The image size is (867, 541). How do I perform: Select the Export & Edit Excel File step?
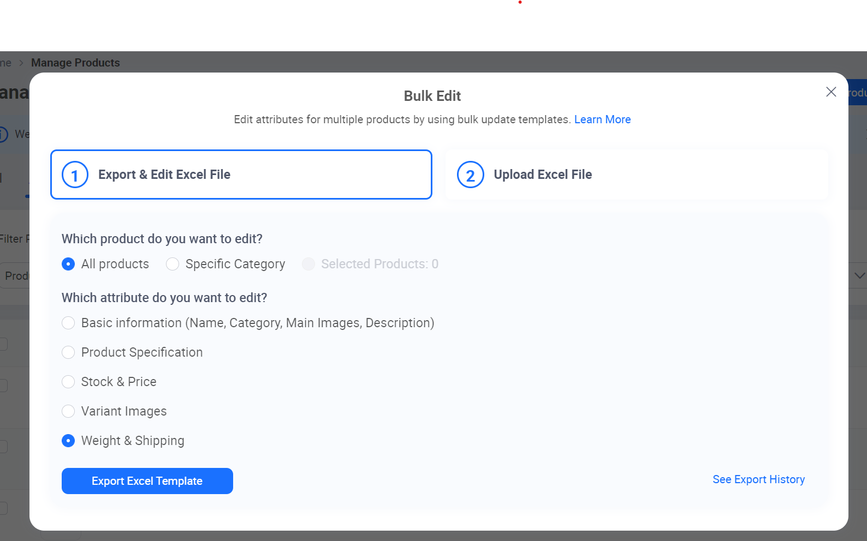coord(241,175)
